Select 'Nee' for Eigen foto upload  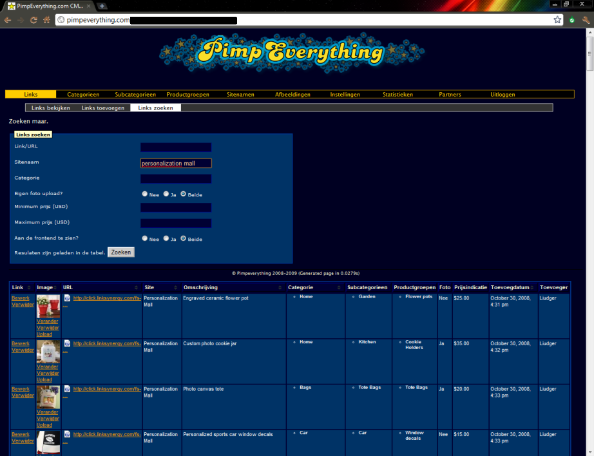145,194
